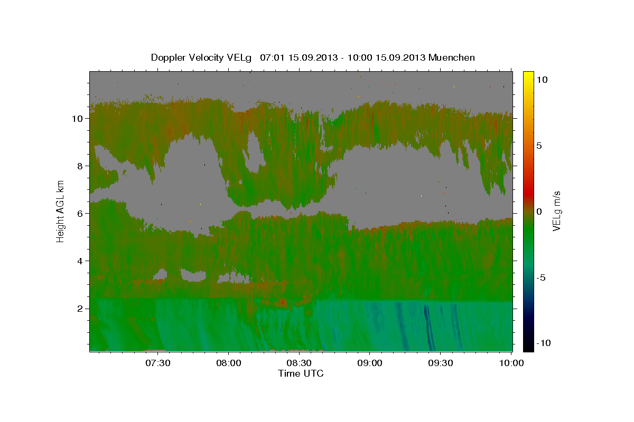Screen dimensions: 634x422
Task: Click the height axis tick label 10
Action: 79,119
